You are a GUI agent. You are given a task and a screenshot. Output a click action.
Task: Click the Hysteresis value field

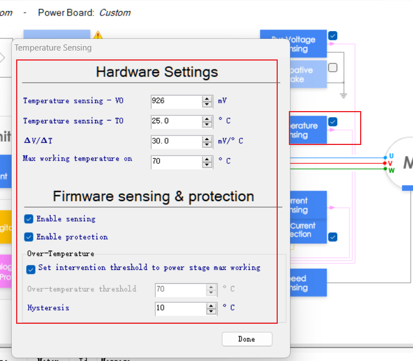click(181, 308)
